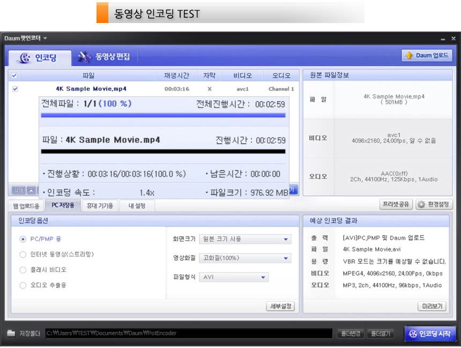The image size is (461, 348).
Task: Open the 영상화질 dropdown
Action: 245,258
